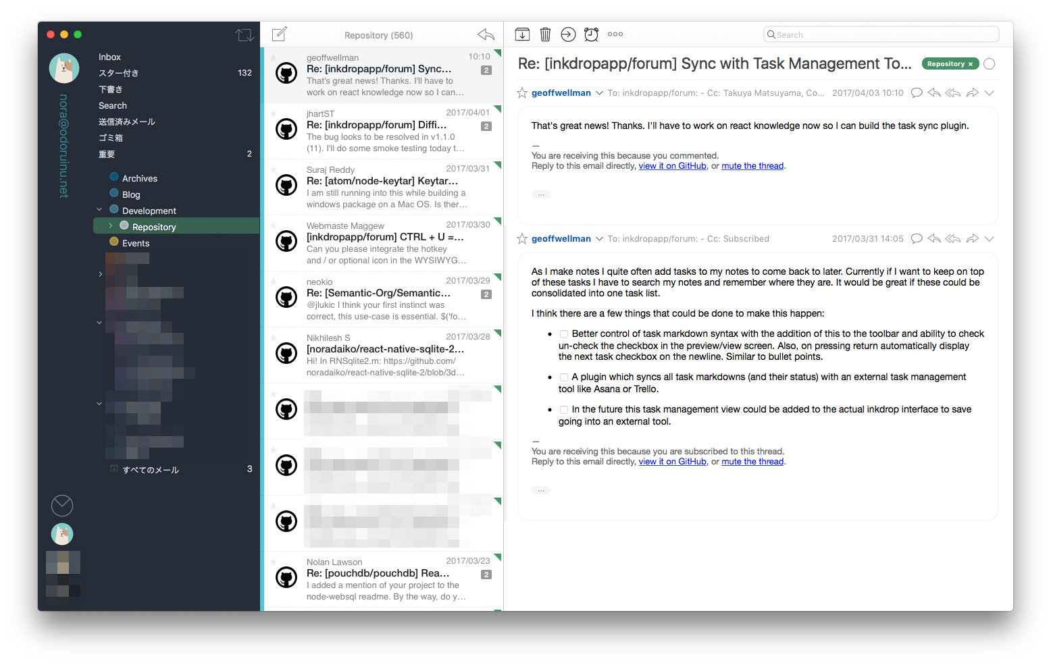This screenshot has height=665, width=1051.
Task: Click thread count badge on neokio message
Action: (x=486, y=294)
